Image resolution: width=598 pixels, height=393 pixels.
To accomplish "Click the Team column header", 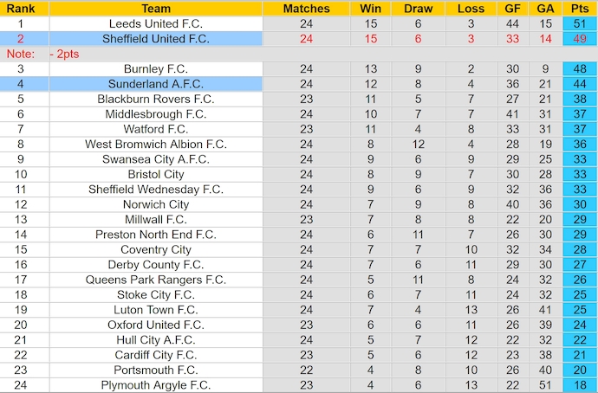I will (156, 9).
